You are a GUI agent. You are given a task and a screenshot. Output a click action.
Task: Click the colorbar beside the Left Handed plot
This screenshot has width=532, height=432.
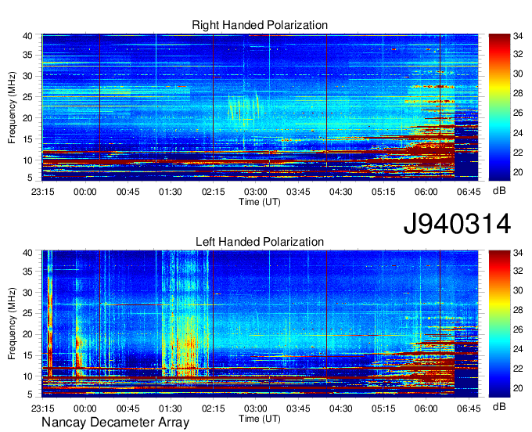(499, 324)
